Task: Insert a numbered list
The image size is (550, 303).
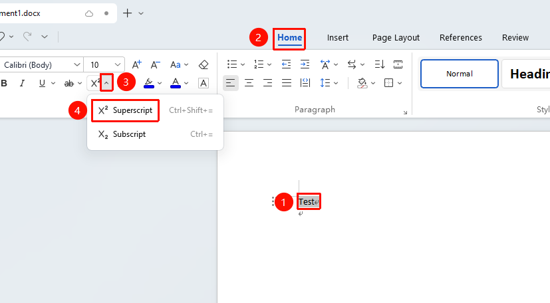Action: pyautogui.click(x=259, y=64)
